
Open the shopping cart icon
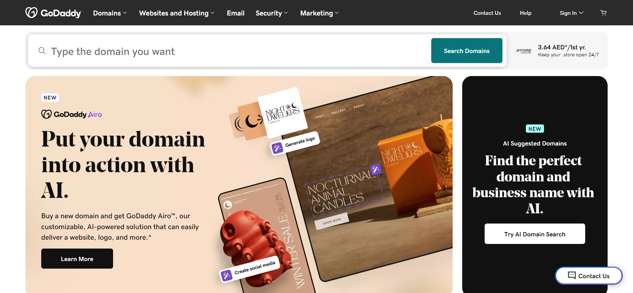click(x=603, y=13)
